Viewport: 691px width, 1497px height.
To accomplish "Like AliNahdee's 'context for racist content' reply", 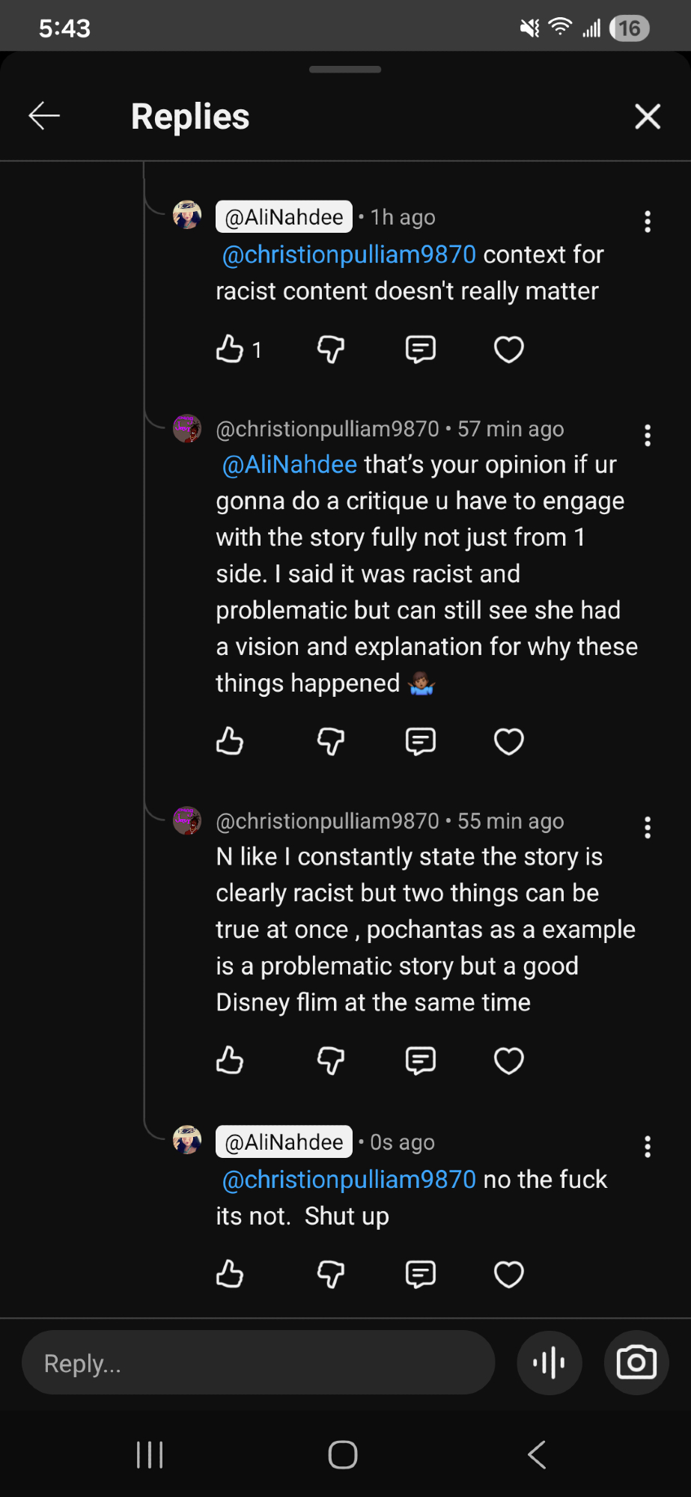I will point(230,349).
